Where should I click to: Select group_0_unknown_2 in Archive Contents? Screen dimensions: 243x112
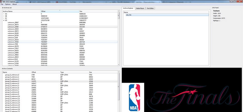[12, 79]
